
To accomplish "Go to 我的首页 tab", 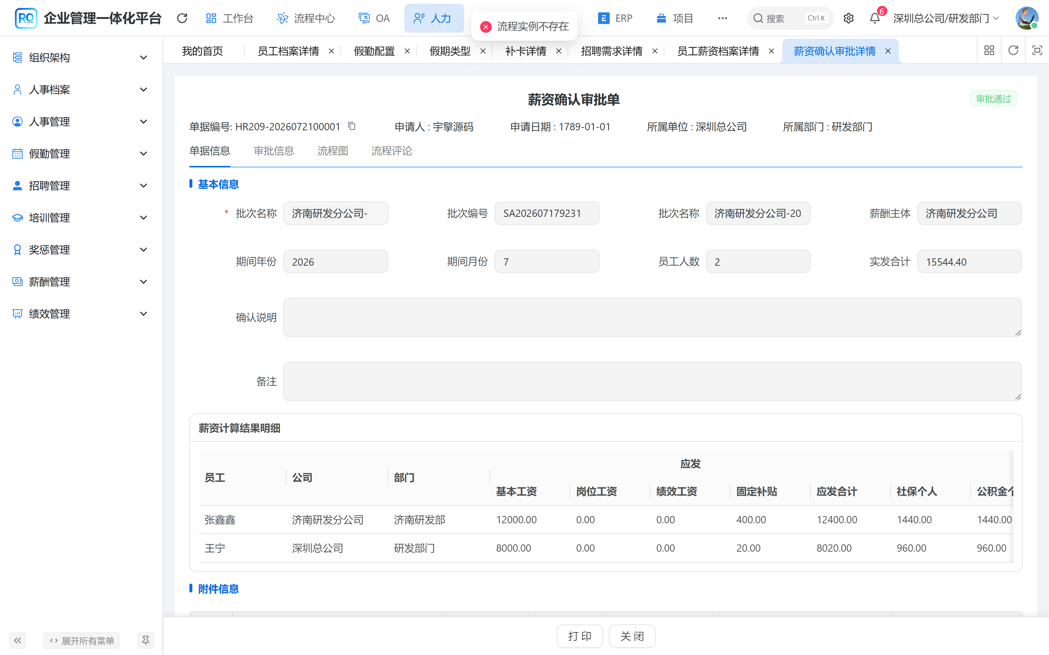I will (x=203, y=51).
